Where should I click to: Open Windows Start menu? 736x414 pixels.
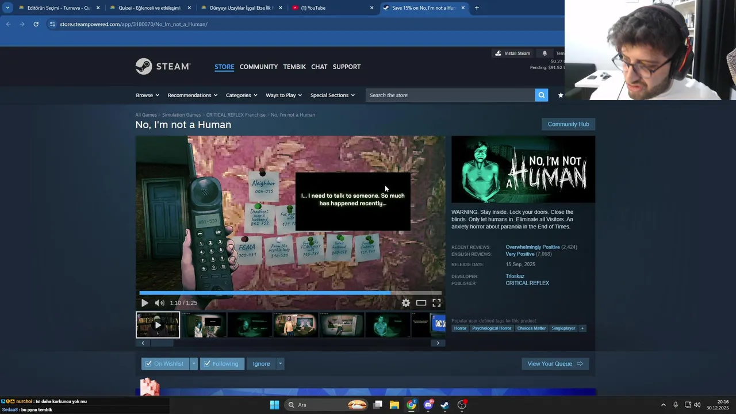[274, 405]
